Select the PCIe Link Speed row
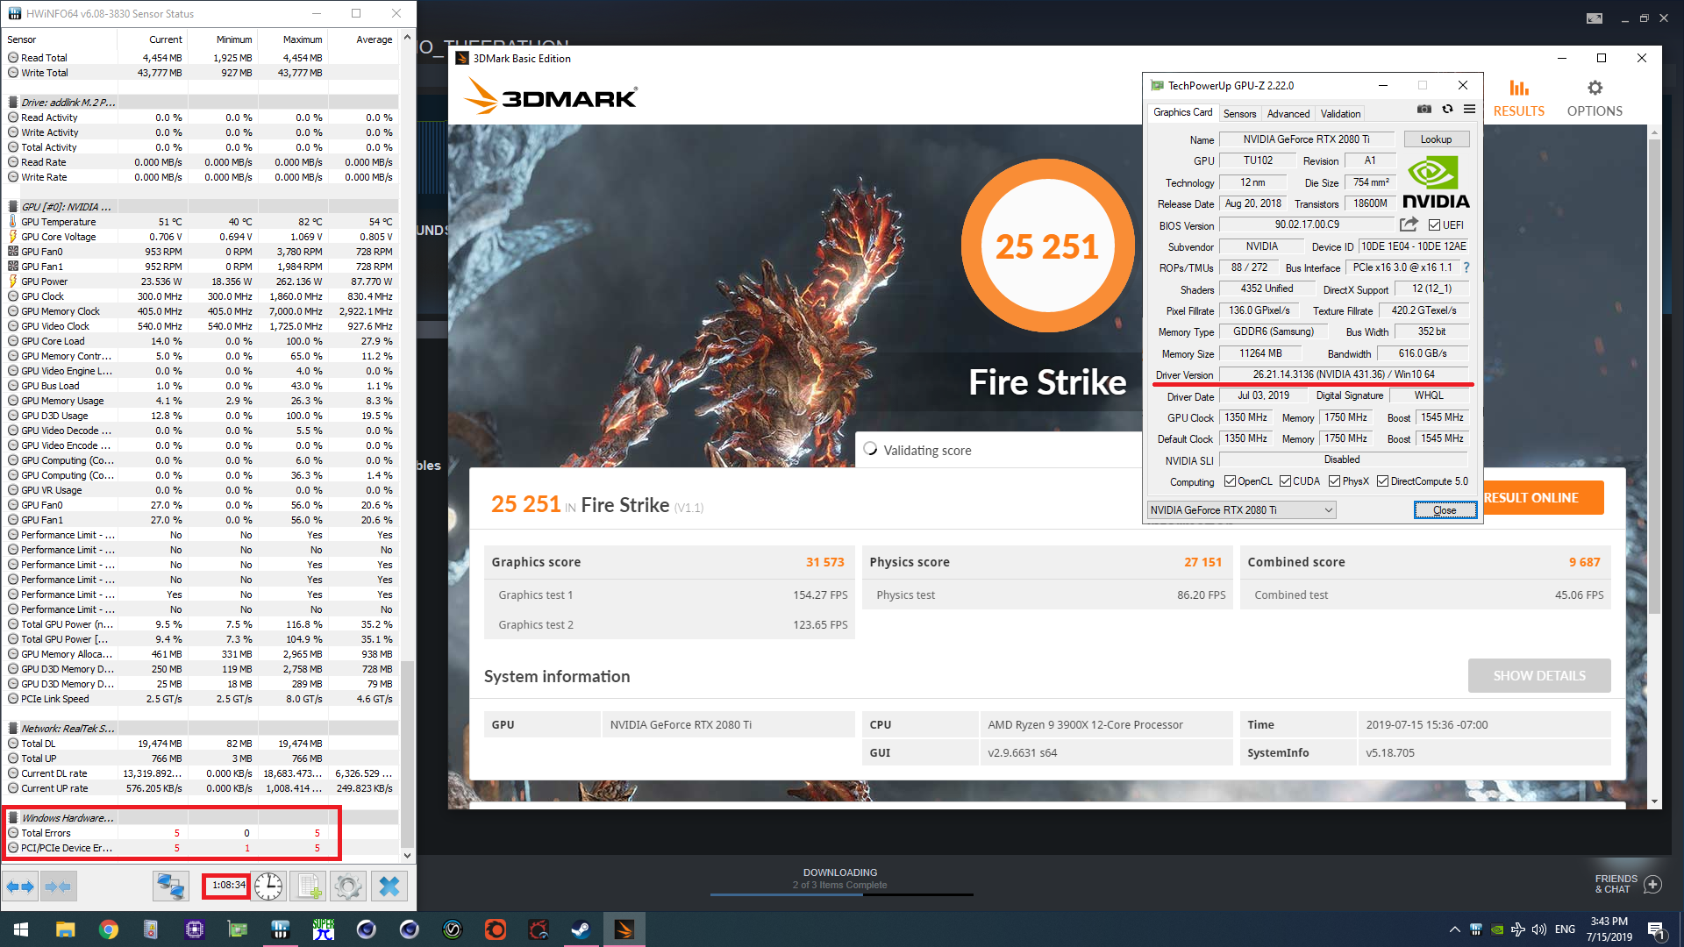The width and height of the screenshot is (1684, 947). point(201,699)
